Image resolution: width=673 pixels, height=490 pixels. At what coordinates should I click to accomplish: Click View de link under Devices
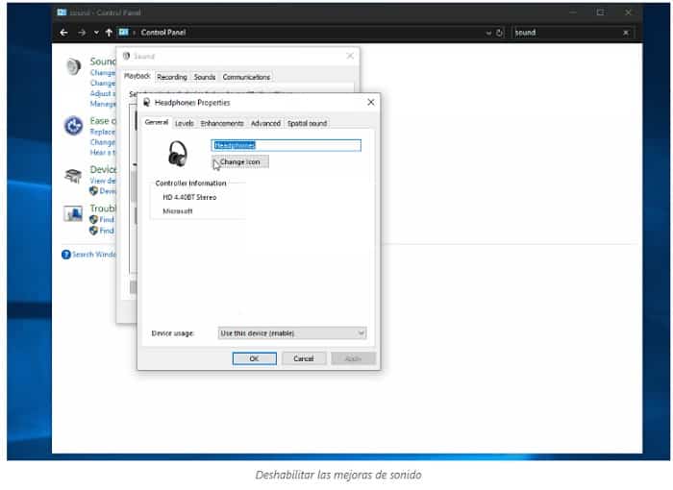click(x=103, y=181)
